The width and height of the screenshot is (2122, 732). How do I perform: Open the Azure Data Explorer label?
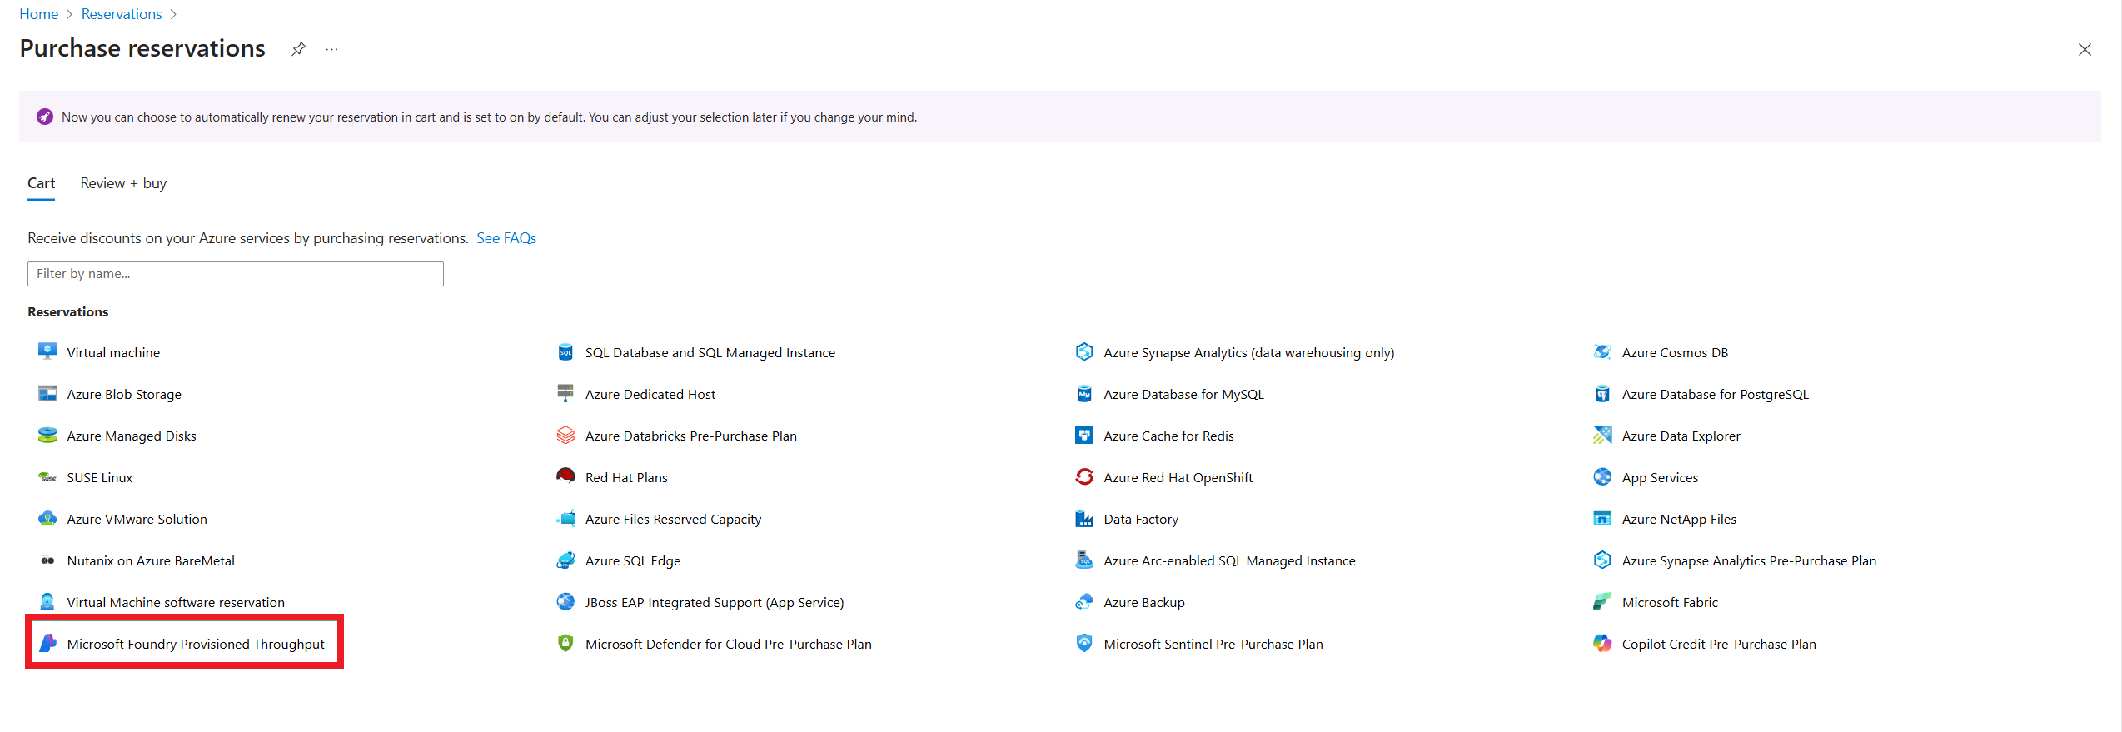click(x=1681, y=436)
